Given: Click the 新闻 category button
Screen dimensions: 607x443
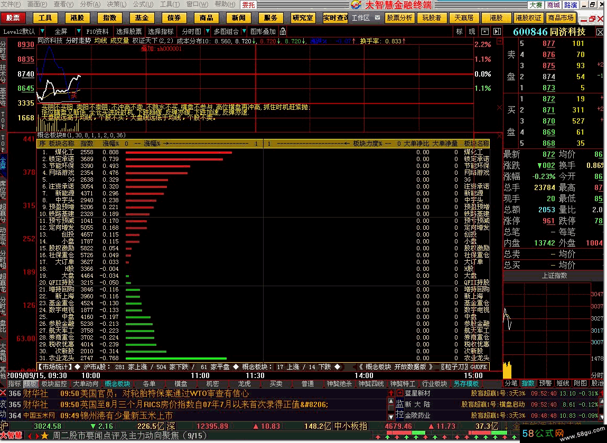Looking at the screenshot, I should (238, 18).
